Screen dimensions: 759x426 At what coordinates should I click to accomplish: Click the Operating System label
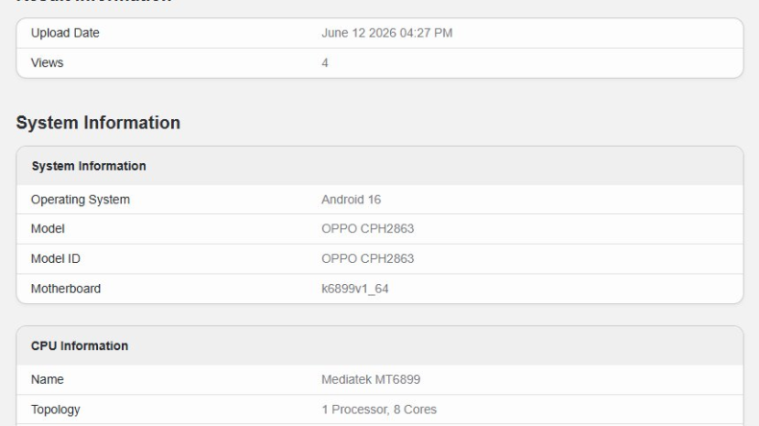click(81, 200)
